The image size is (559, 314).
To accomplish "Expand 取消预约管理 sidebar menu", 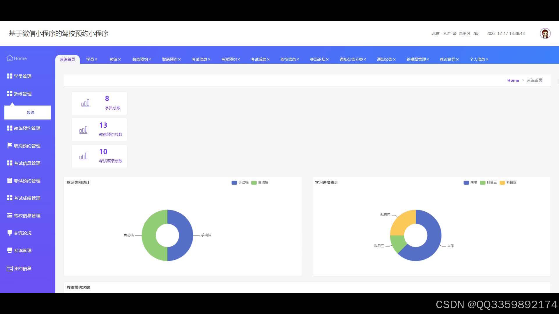I will (x=28, y=146).
